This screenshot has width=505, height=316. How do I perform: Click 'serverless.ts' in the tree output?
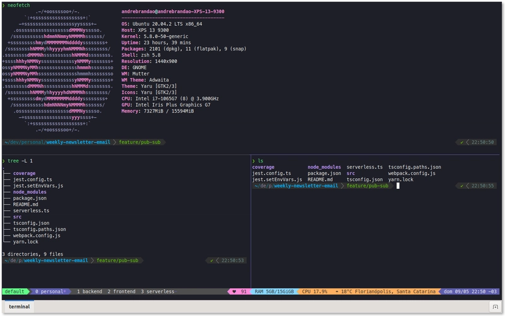coord(31,211)
